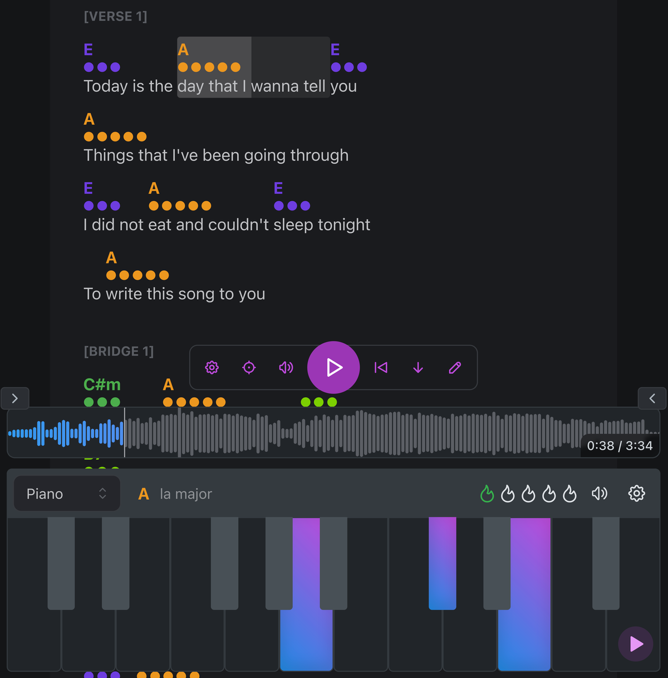This screenshot has width=668, height=678.
Task: Open the piano panel settings gear
Action: (636, 494)
